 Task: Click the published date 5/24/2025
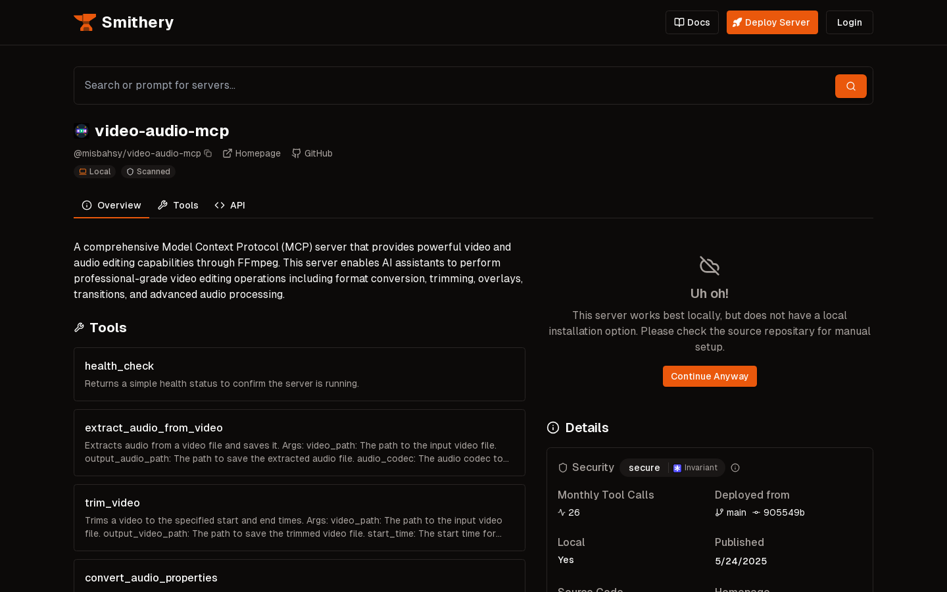(741, 561)
